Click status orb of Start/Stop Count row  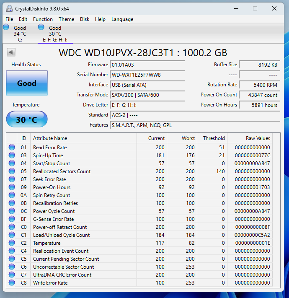pos(12,163)
